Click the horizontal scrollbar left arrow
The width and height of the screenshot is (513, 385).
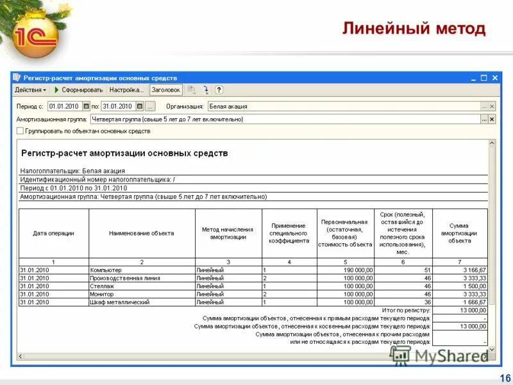pos(21,356)
